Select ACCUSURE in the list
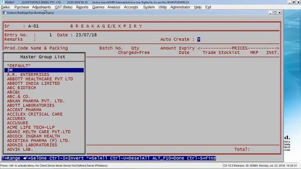Image resolution: width=301 pixels, height=169 pixels. (44, 123)
